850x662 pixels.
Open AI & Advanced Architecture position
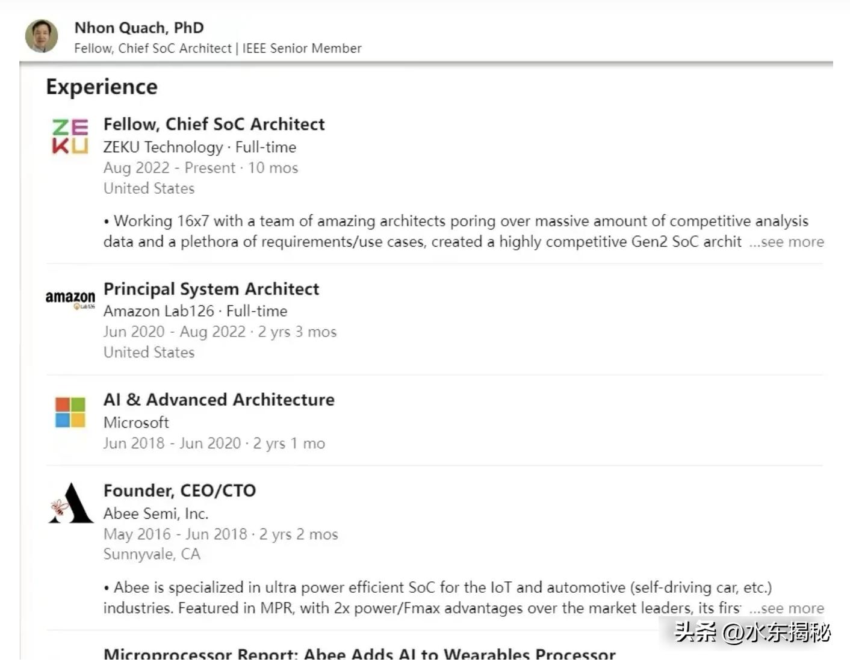coord(219,400)
